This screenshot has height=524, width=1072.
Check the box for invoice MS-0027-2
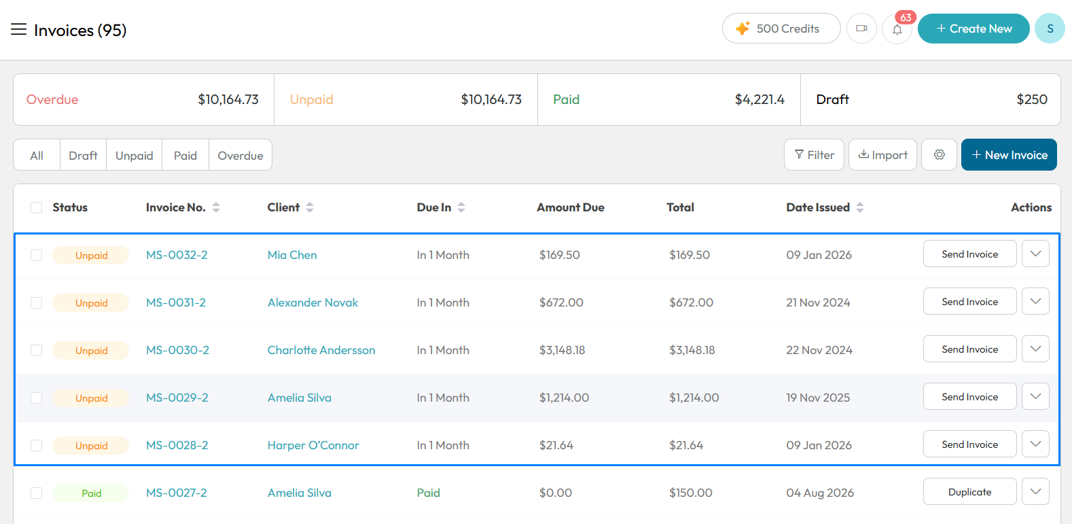pos(37,493)
